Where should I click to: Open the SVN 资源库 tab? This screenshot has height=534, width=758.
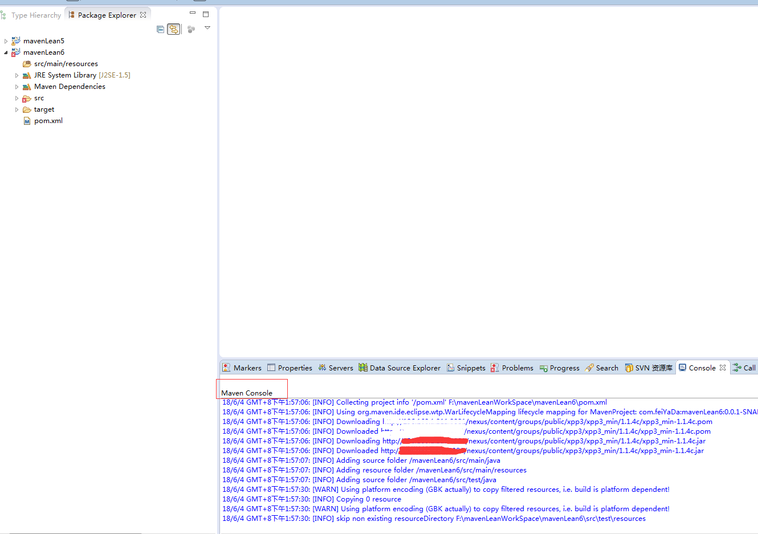pyautogui.click(x=649, y=368)
